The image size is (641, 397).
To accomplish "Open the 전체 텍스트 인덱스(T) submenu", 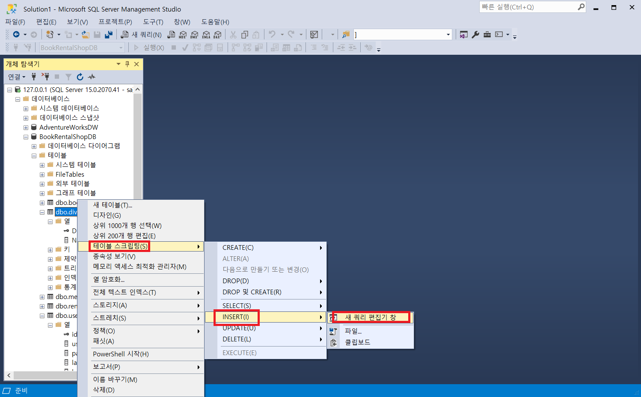I will pyautogui.click(x=141, y=293).
